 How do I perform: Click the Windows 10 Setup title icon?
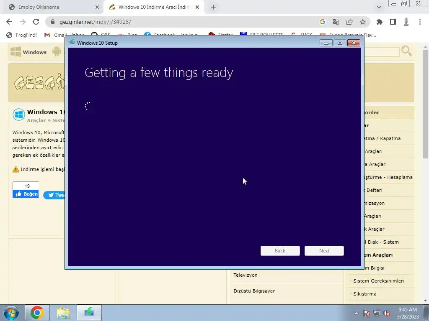pos(72,42)
